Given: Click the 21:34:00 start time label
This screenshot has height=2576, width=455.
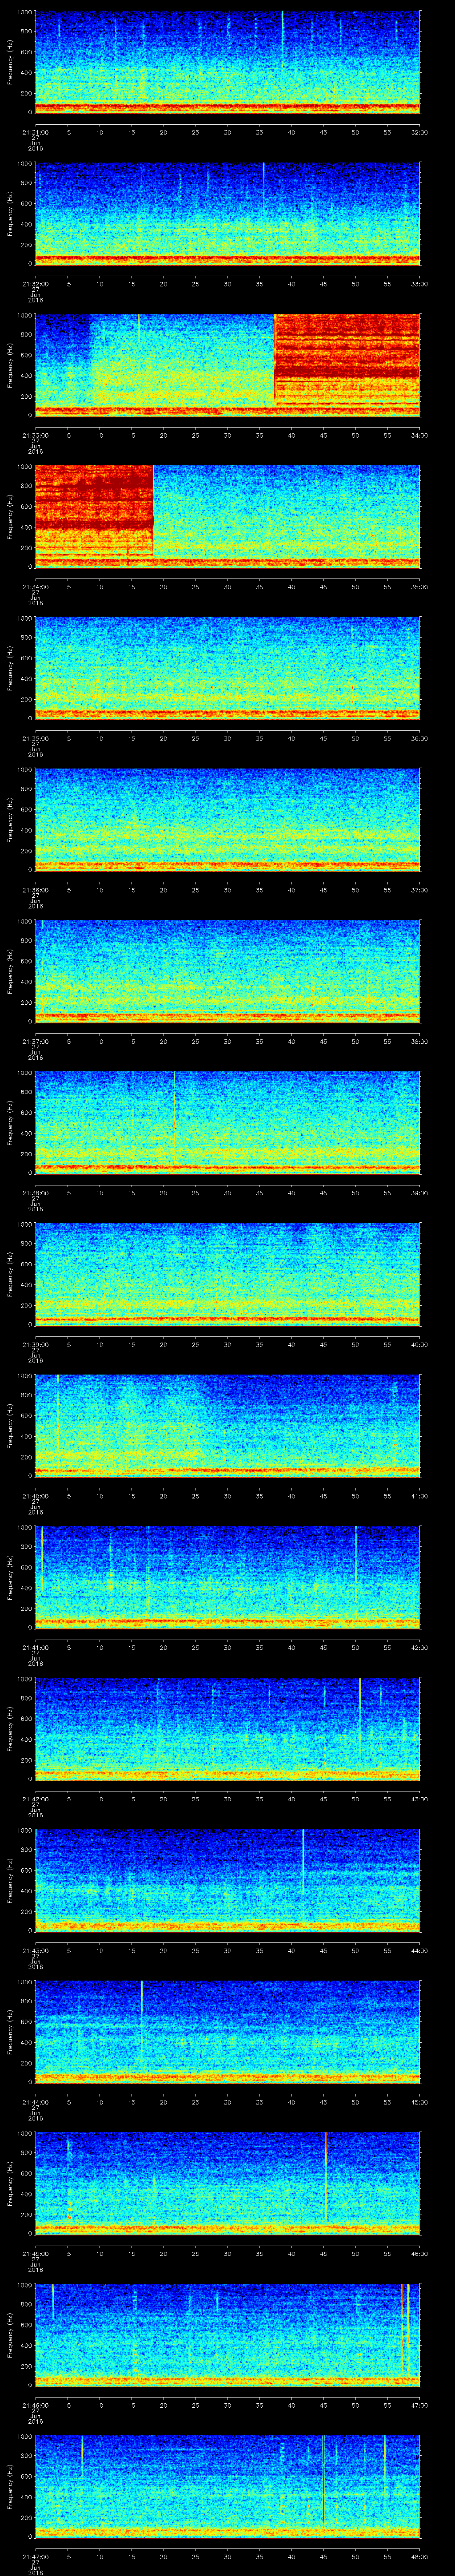Looking at the screenshot, I should coord(35,587).
